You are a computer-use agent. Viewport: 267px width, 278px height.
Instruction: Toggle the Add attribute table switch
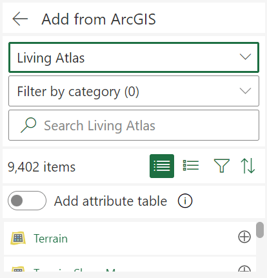point(27,201)
